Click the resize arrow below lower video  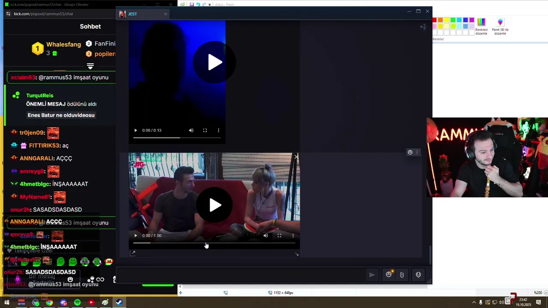pyautogui.click(x=297, y=254)
